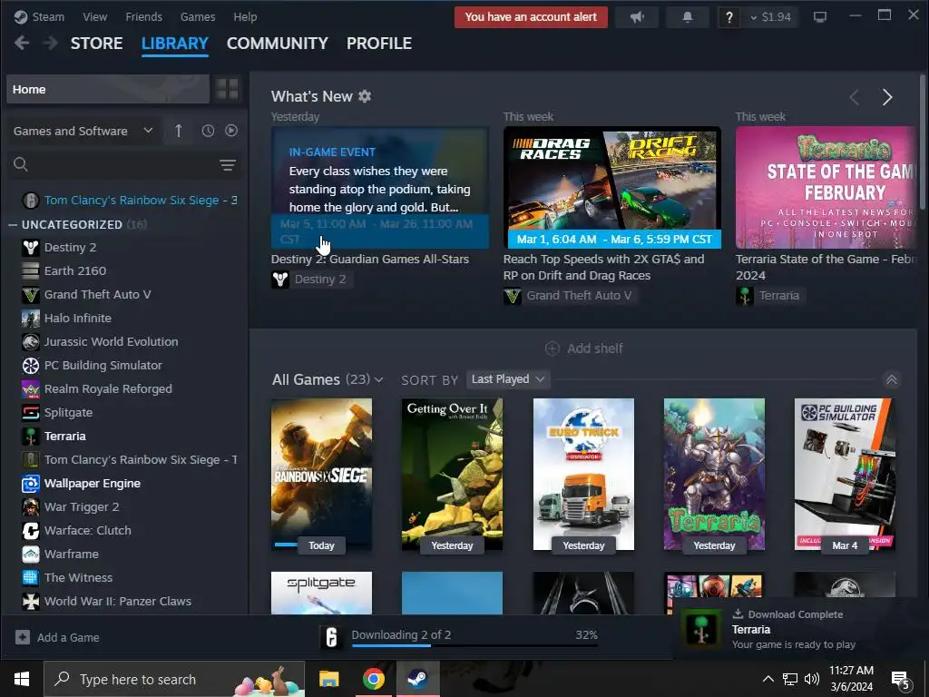Click the Grand Theft Auto V sidebar icon

[x=31, y=295]
